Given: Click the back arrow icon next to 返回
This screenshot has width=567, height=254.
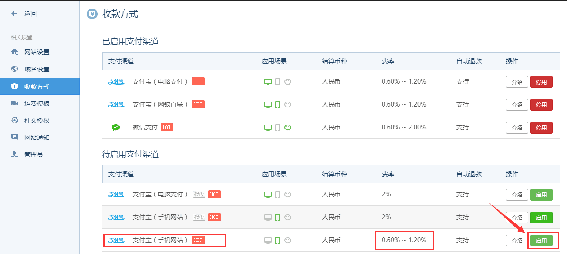Looking at the screenshot, I should coord(14,14).
